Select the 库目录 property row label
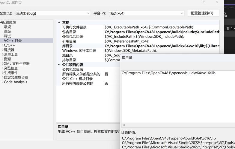The width and height of the screenshot is (235, 149). (67, 46)
